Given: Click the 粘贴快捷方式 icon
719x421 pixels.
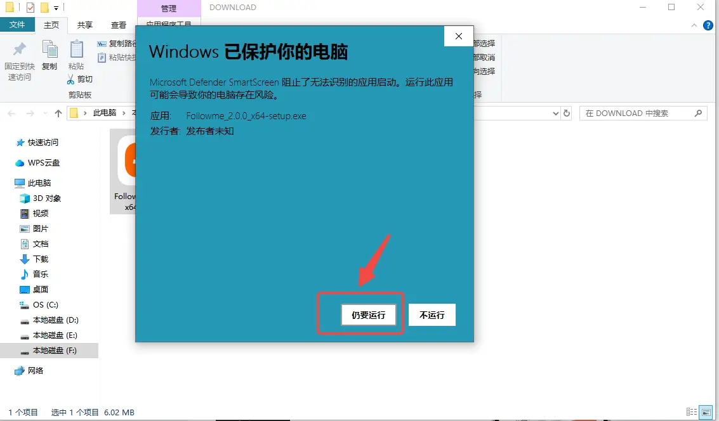Looking at the screenshot, I should pos(102,58).
